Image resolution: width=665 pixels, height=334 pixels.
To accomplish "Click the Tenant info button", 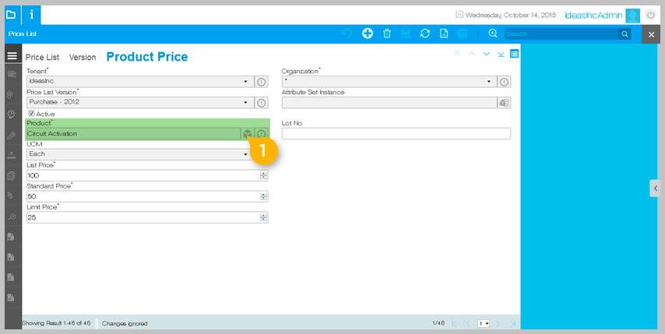I will [x=262, y=82].
